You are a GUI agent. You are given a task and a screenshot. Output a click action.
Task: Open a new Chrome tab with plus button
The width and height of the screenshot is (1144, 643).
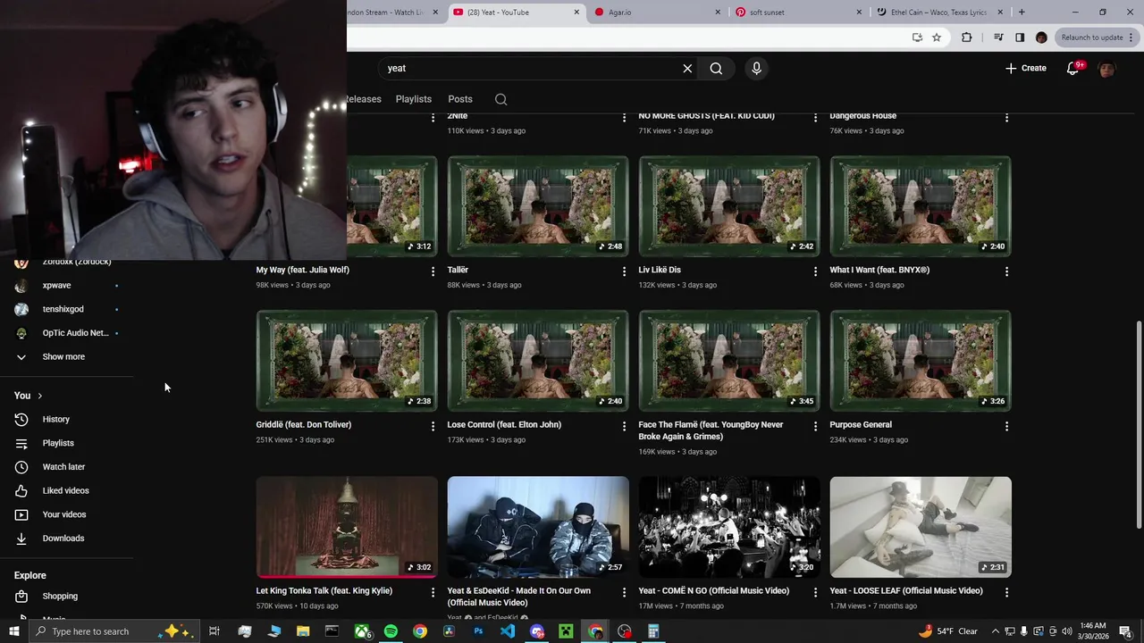1022,13
